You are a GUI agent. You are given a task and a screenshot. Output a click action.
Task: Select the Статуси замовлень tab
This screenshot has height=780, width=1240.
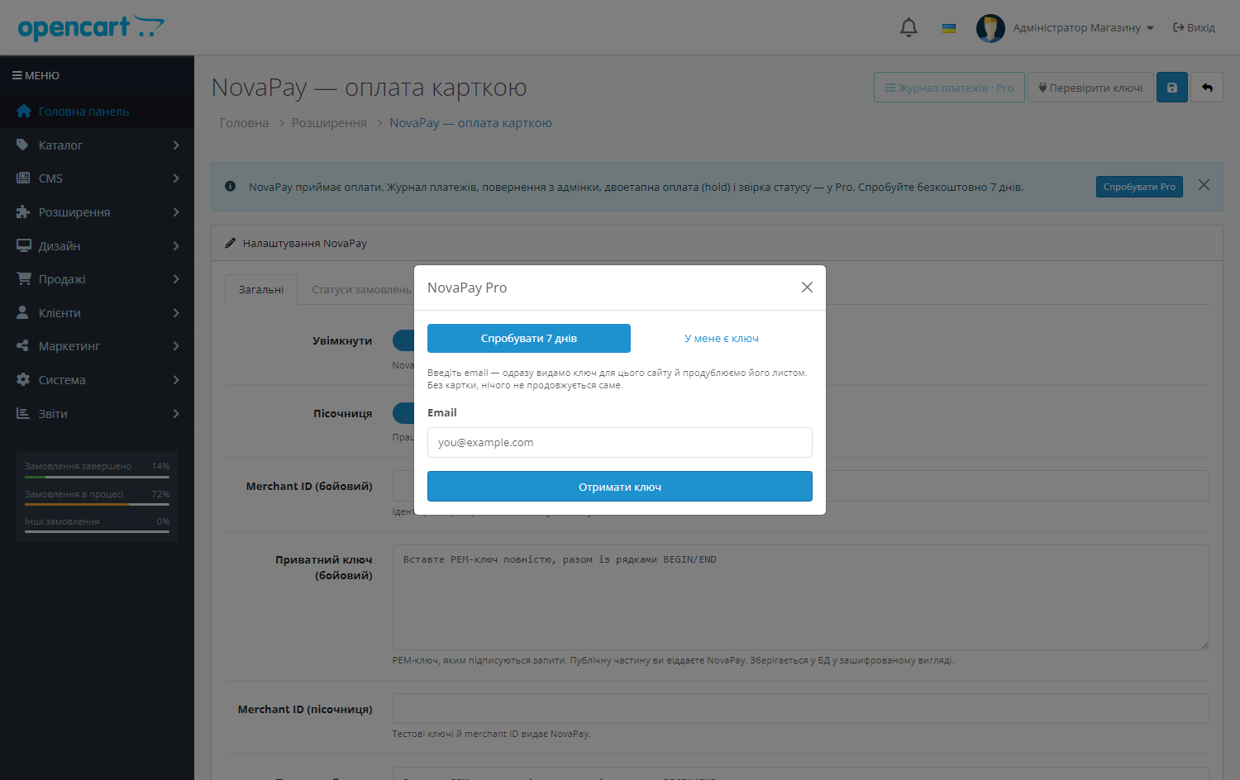click(360, 290)
